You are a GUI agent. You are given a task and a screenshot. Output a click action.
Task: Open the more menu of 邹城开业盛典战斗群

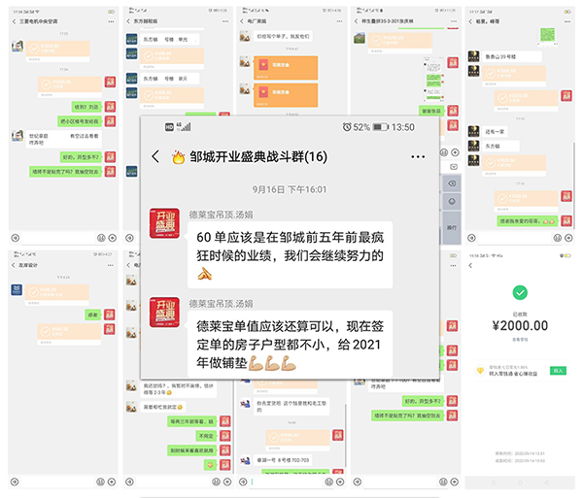coord(418,156)
